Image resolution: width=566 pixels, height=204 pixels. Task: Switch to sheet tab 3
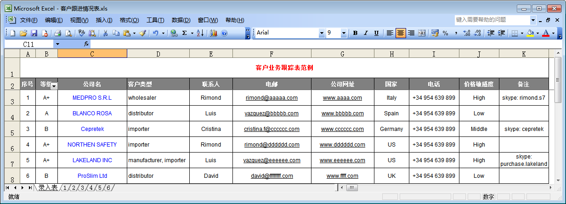82,187
